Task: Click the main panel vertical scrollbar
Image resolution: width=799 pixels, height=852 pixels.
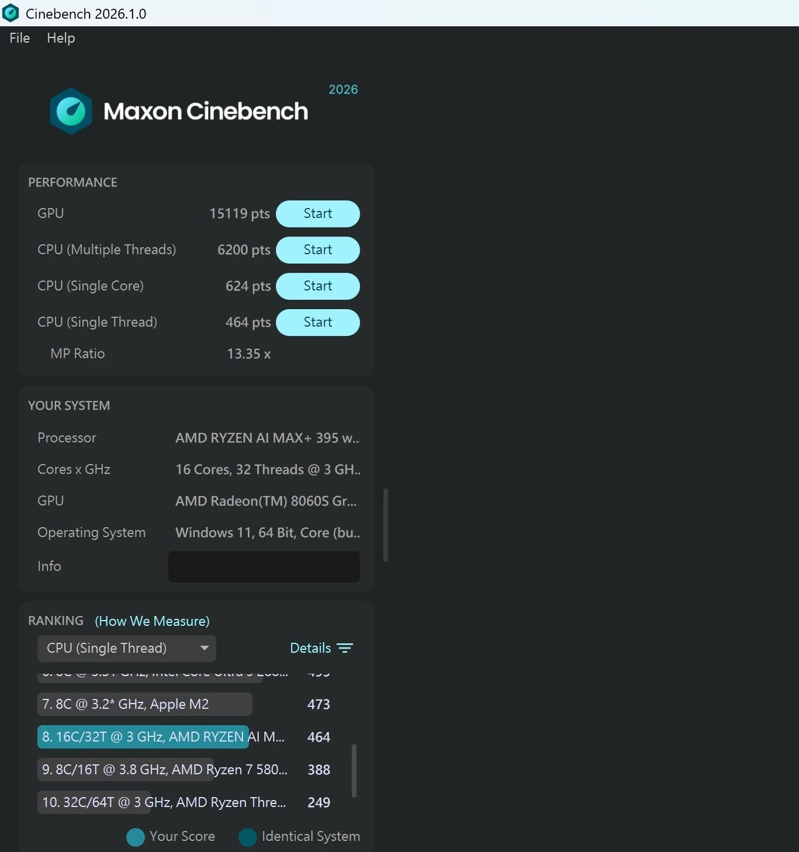Action: point(386,525)
